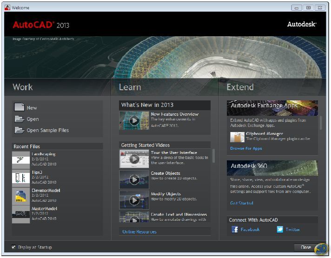
Task: Play the Tour the User Interface video
Action: click(x=134, y=159)
